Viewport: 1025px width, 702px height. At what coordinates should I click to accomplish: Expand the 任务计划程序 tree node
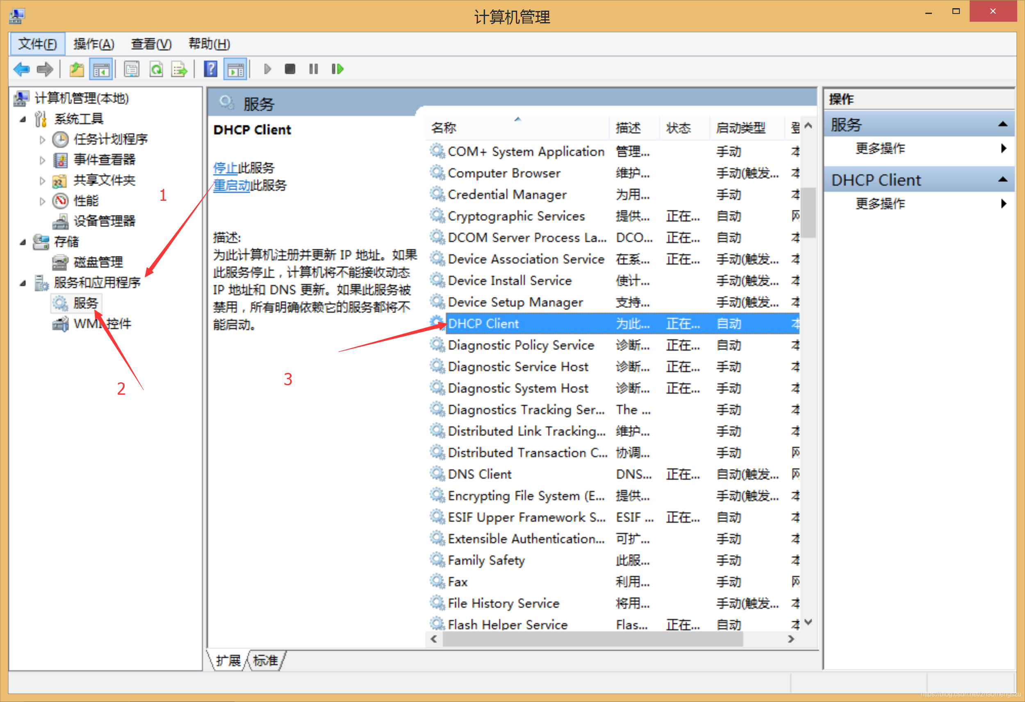tap(42, 140)
